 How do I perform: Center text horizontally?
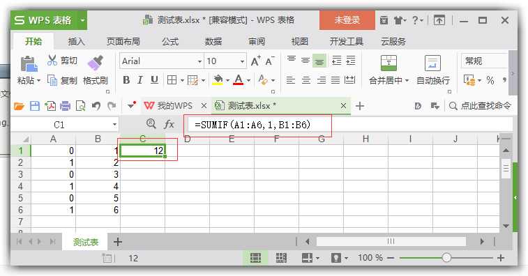(x=306, y=80)
